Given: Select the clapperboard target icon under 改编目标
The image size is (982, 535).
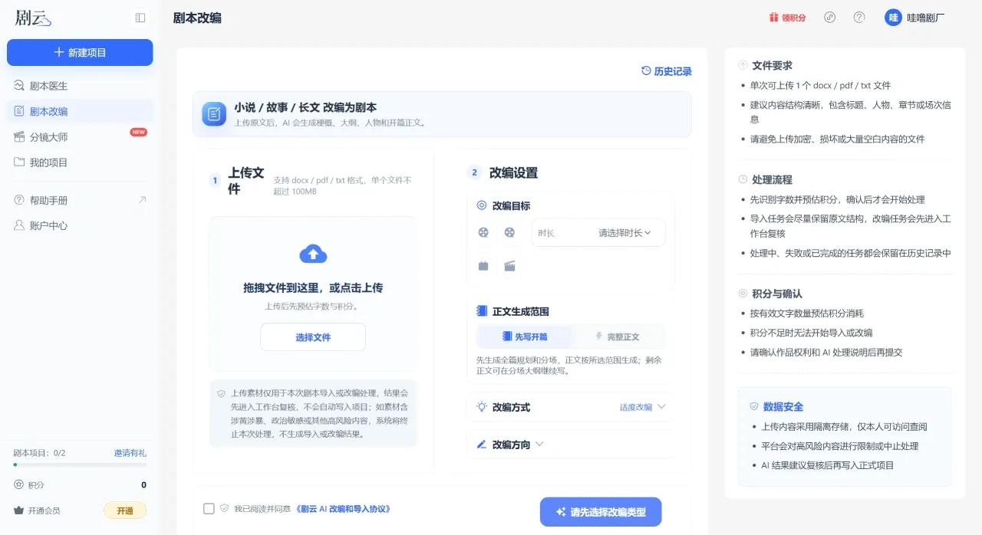Looking at the screenshot, I should point(509,266).
